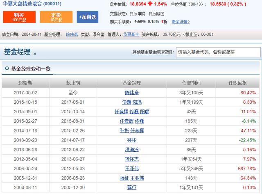Click the return value 687.78%
The height and width of the screenshot is (194, 262).
[247, 169]
